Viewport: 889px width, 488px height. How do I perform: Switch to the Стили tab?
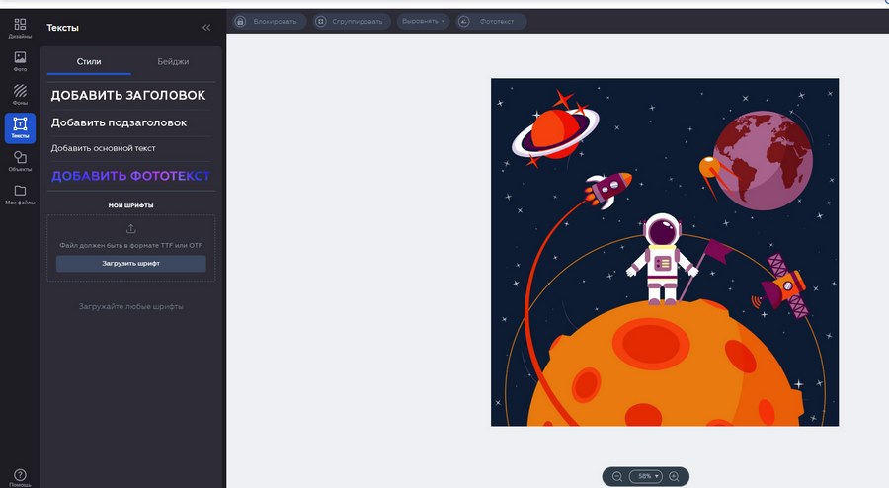pyautogui.click(x=89, y=62)
